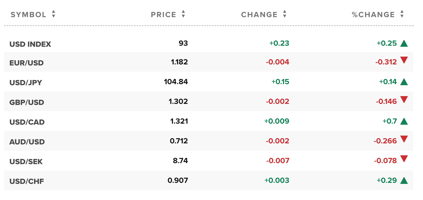Select USD/CAD percent change +0.7
This screenshot has width=423, height=200.
click(390, 121)
